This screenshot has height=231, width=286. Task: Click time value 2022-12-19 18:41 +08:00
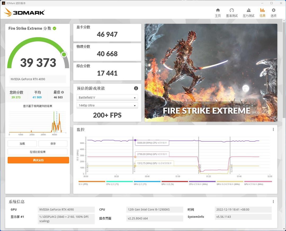[x=243, y=210]
